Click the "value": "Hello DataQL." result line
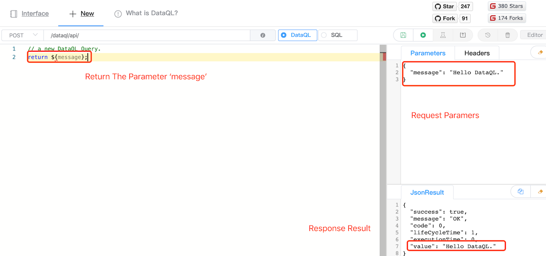This screenshot has width=546, height=256. tap(453, 246)
